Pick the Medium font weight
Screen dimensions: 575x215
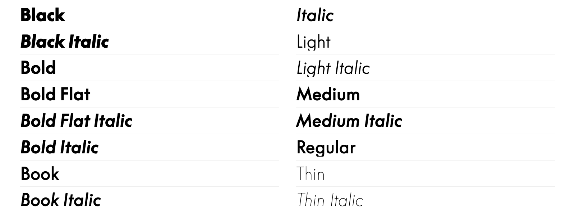(328, 94)
